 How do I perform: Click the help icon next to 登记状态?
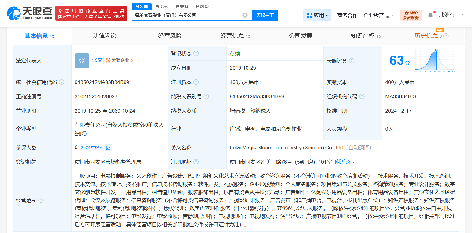coord(196,53)
